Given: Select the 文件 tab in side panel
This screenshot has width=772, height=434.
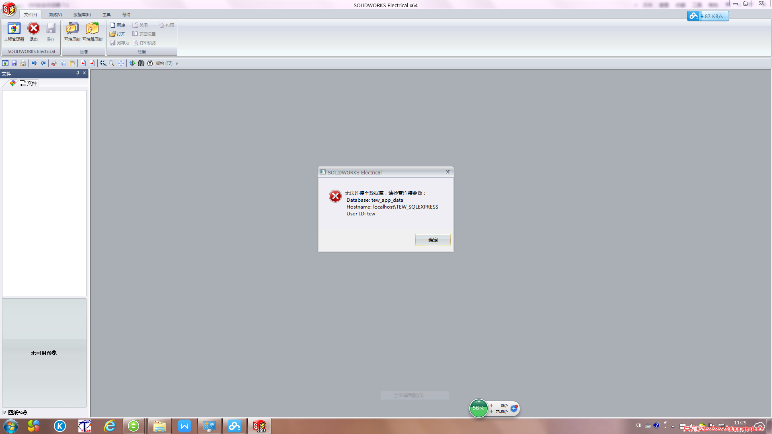Looking at the screenshot, I should pyautogui.click(x=28, y=83).
